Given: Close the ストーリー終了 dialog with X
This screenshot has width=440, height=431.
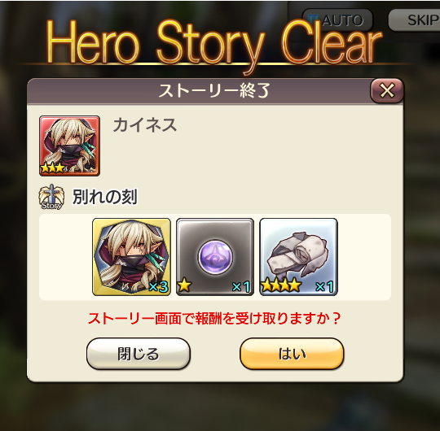Looking at the screenshot, I should (387, 90).
